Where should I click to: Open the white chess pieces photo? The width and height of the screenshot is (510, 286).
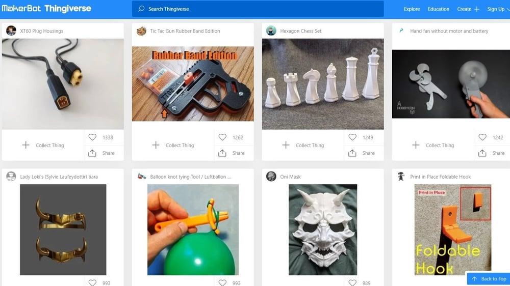tap(323, 84)
